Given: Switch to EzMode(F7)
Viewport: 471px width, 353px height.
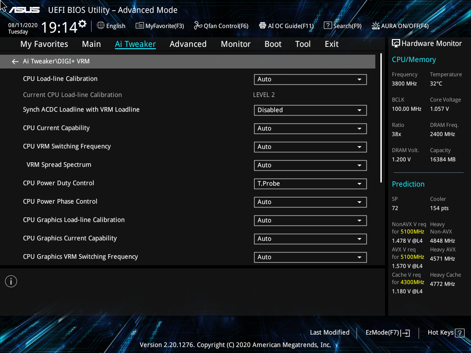Looking at the screenshot, I should coord(387,333).
